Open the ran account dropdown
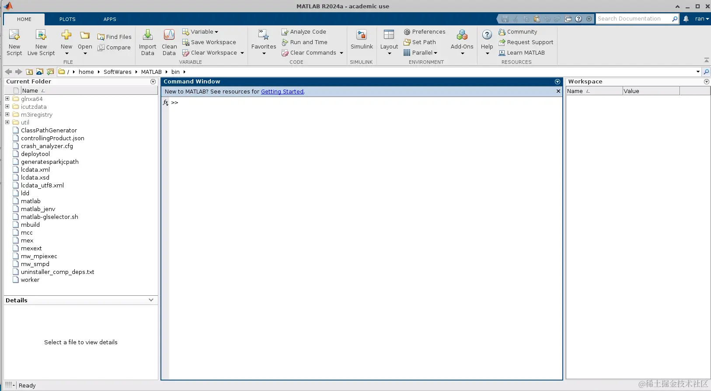The width and height of the screenshot is (711, 391). click(x=702, y=19)
